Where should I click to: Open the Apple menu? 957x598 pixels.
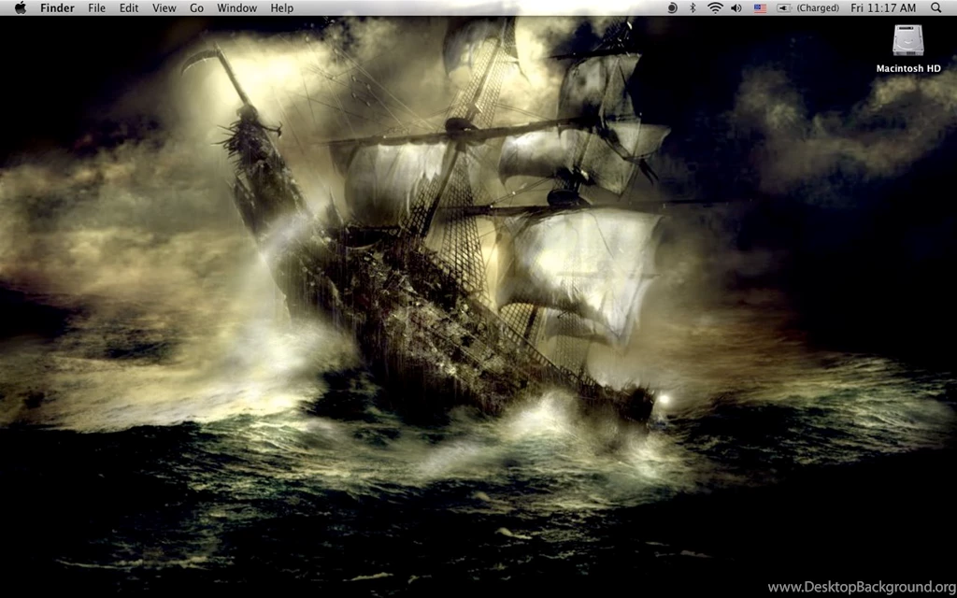[x=20, y=7]
